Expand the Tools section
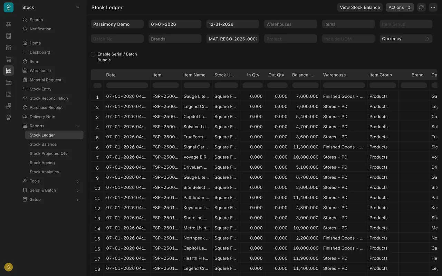This screenshot has height=276, width=442. (x=78, y=181)
